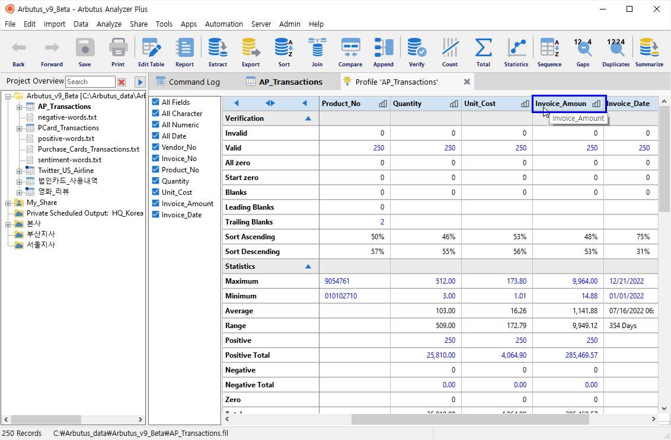Open the Product_No column histogram icon
671x440 pixels.
[382, 104]
